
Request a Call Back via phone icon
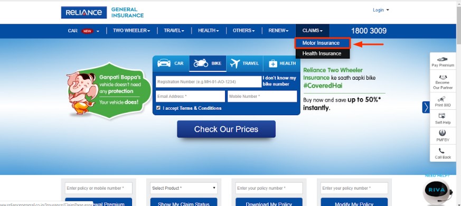[441, 151]
